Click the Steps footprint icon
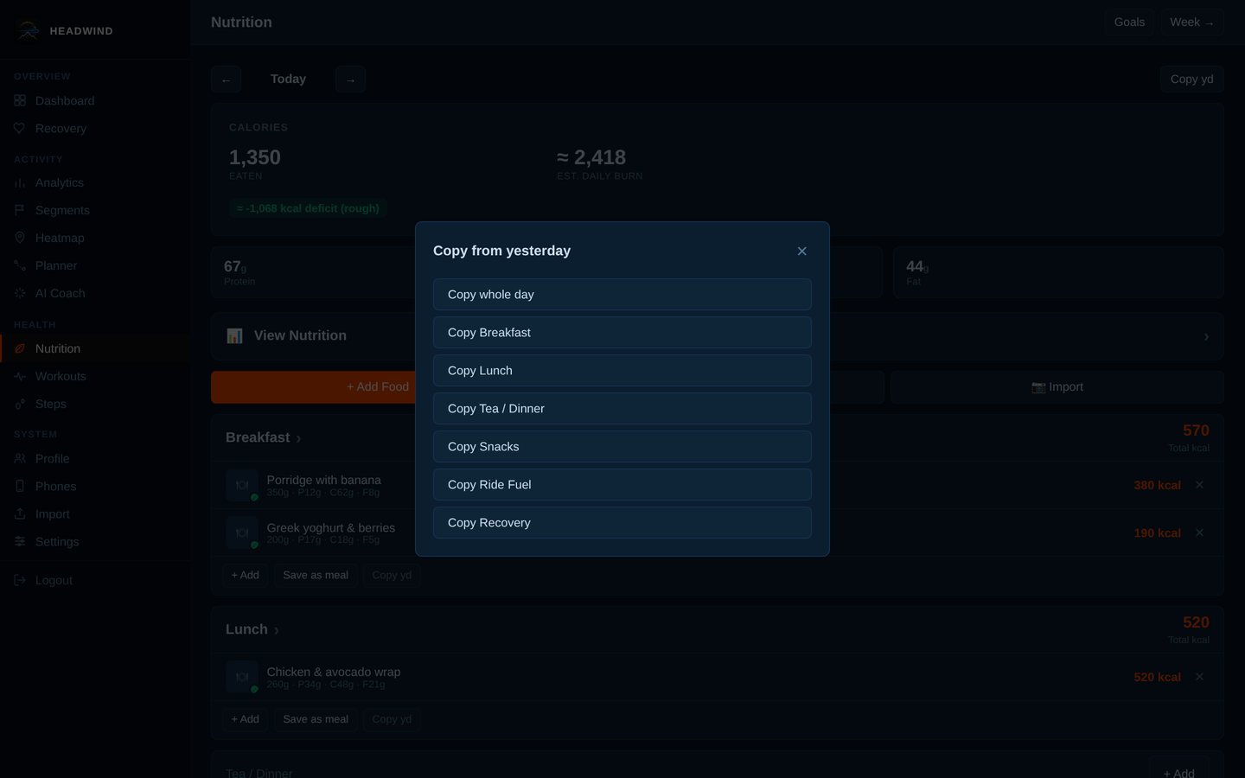This screenshot has width=1245, height=778. coord(20,404)
